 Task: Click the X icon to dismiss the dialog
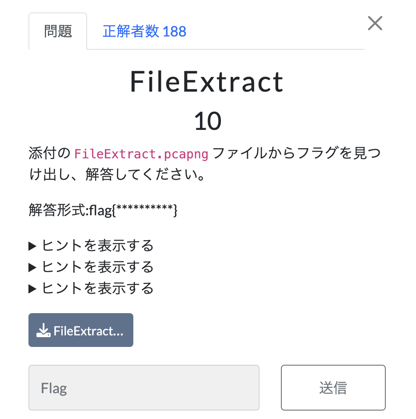coord(375,24)
